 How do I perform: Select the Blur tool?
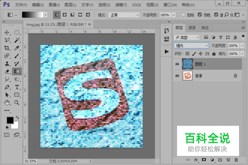coord(7,79)
